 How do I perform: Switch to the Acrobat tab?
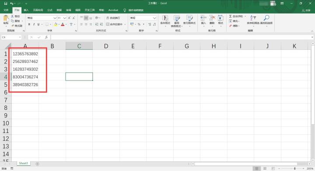click(113, 10)
